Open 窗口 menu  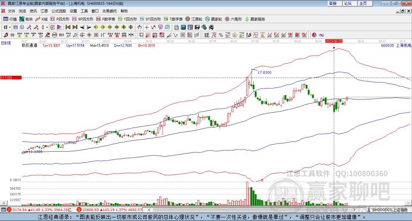pos(95,11)
